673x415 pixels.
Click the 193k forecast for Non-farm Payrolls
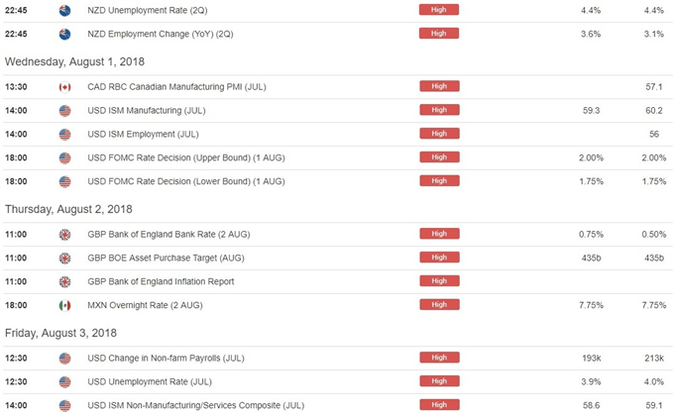point(592,359)
